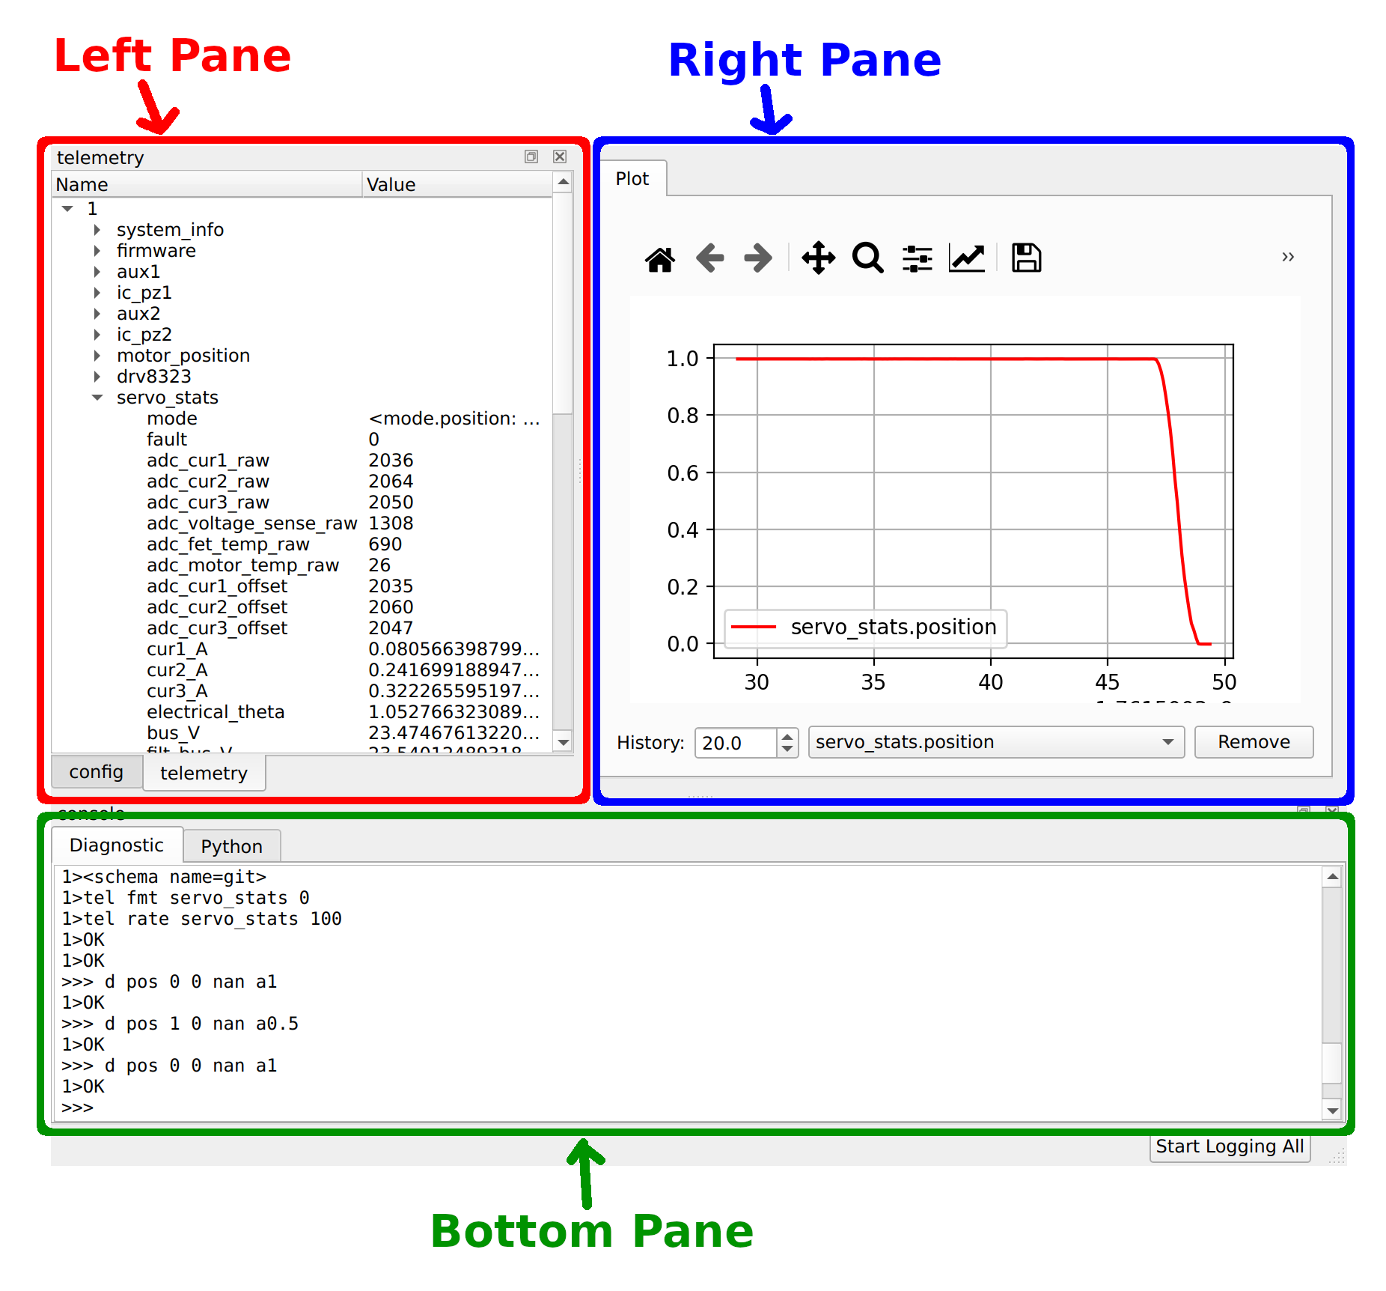Screen dimensions: 1386x1291
Task: Click telemetry list scroll down arrow
Action: pos(564,742)
